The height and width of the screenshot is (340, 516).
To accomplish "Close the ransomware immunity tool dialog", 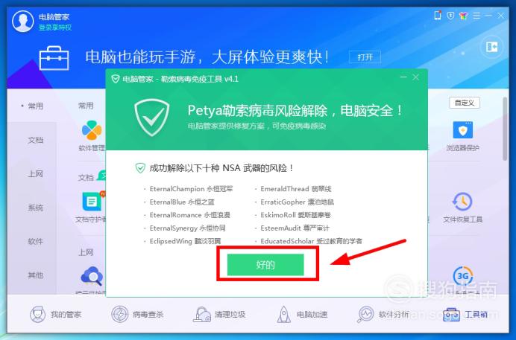I will point(416,77).
